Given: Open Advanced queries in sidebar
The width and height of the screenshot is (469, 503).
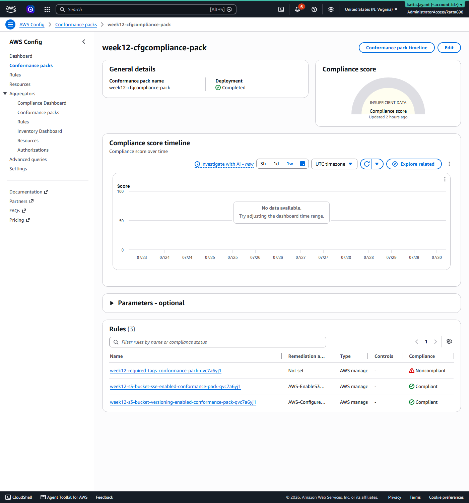Looking at the screenshot, I should [x=28, y=159].
